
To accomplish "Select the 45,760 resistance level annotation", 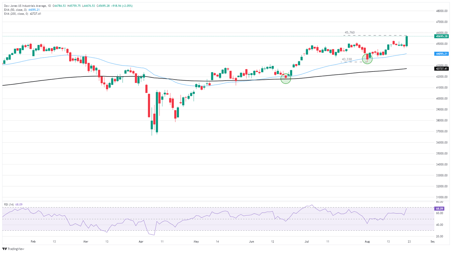I will [350, 33].
